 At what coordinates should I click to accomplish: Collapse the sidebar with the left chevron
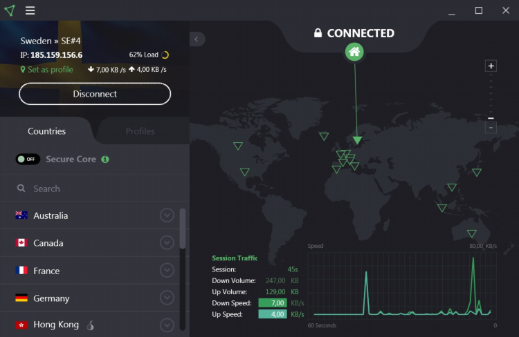point(197,39)
